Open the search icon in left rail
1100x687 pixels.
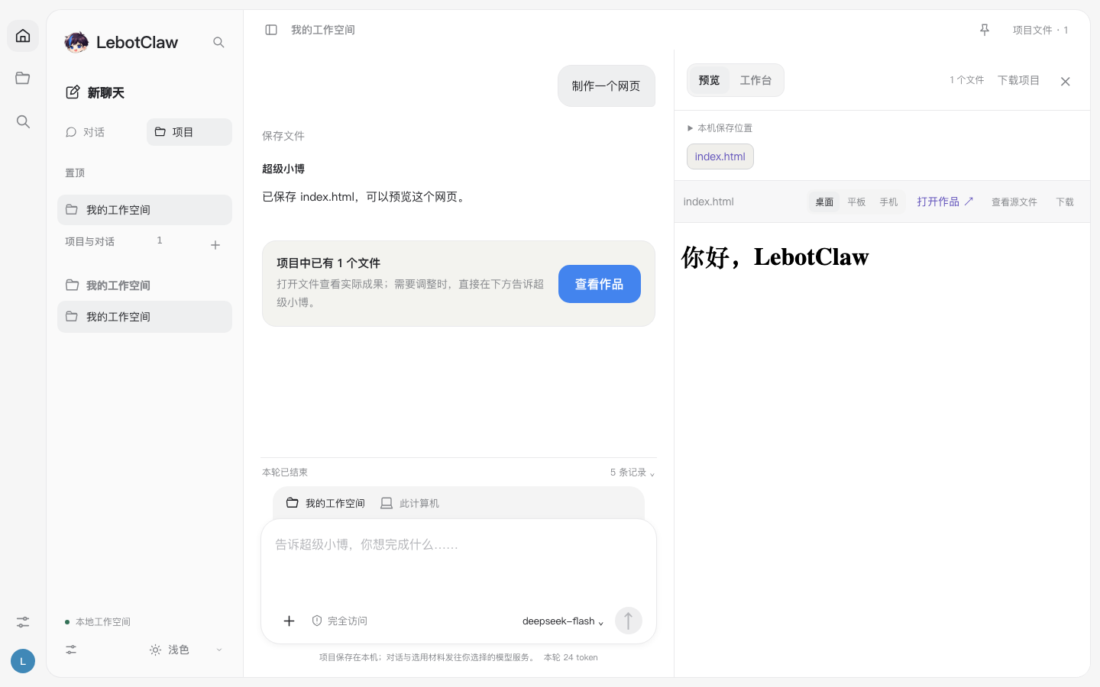tap(23, 121)
